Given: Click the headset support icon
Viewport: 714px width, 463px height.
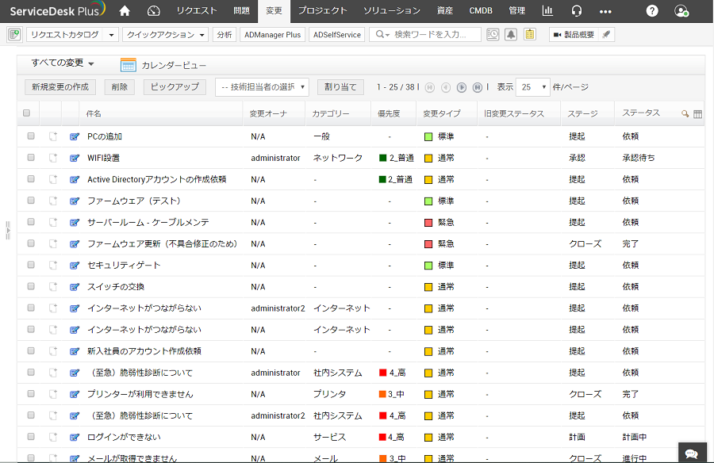Looking at the screenshot, I should 577,11.
